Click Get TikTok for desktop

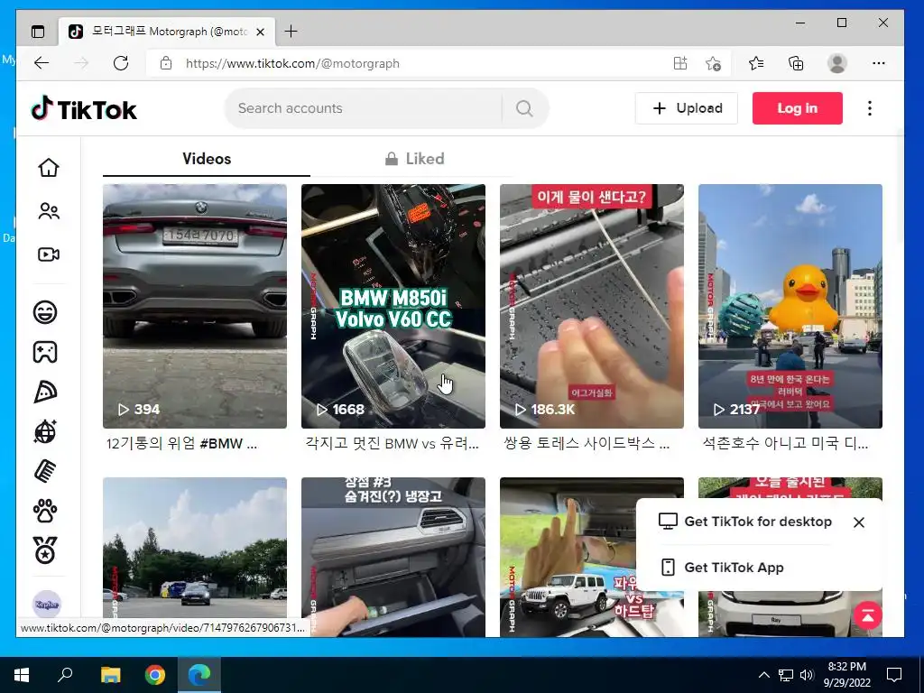(x=745, y=522)
